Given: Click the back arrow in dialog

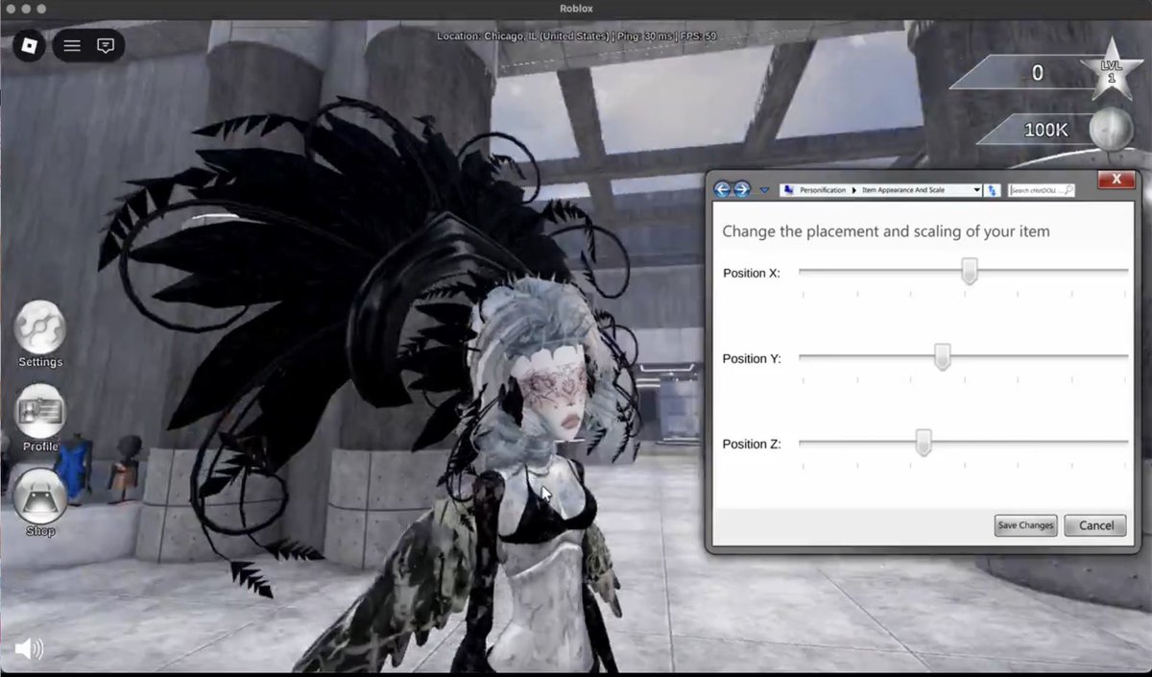Looking at the screenshot, I should tap(723, 190).
